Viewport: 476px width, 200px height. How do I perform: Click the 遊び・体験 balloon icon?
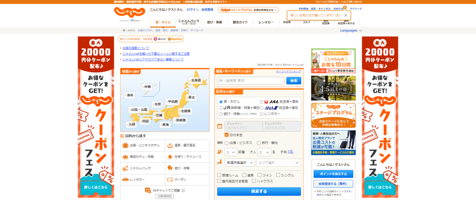pos(170,168)
